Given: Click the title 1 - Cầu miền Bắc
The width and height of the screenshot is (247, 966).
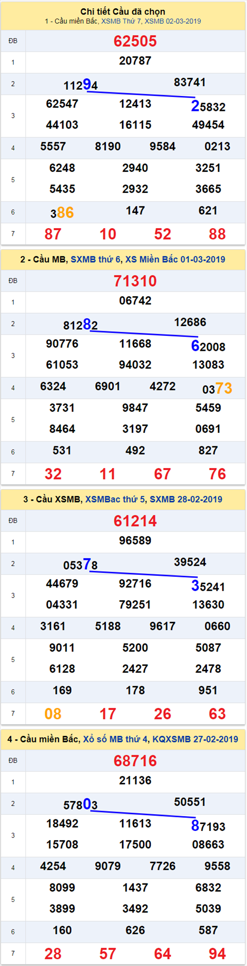Looking at the screenshot, I should (72, 21).
